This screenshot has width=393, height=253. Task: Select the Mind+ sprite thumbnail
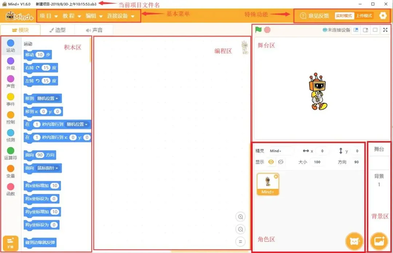(268, 184)
